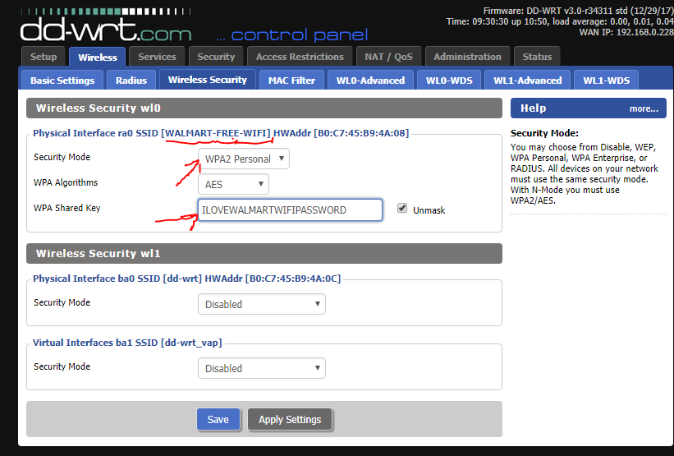Click the Save button

coord(218,419)
